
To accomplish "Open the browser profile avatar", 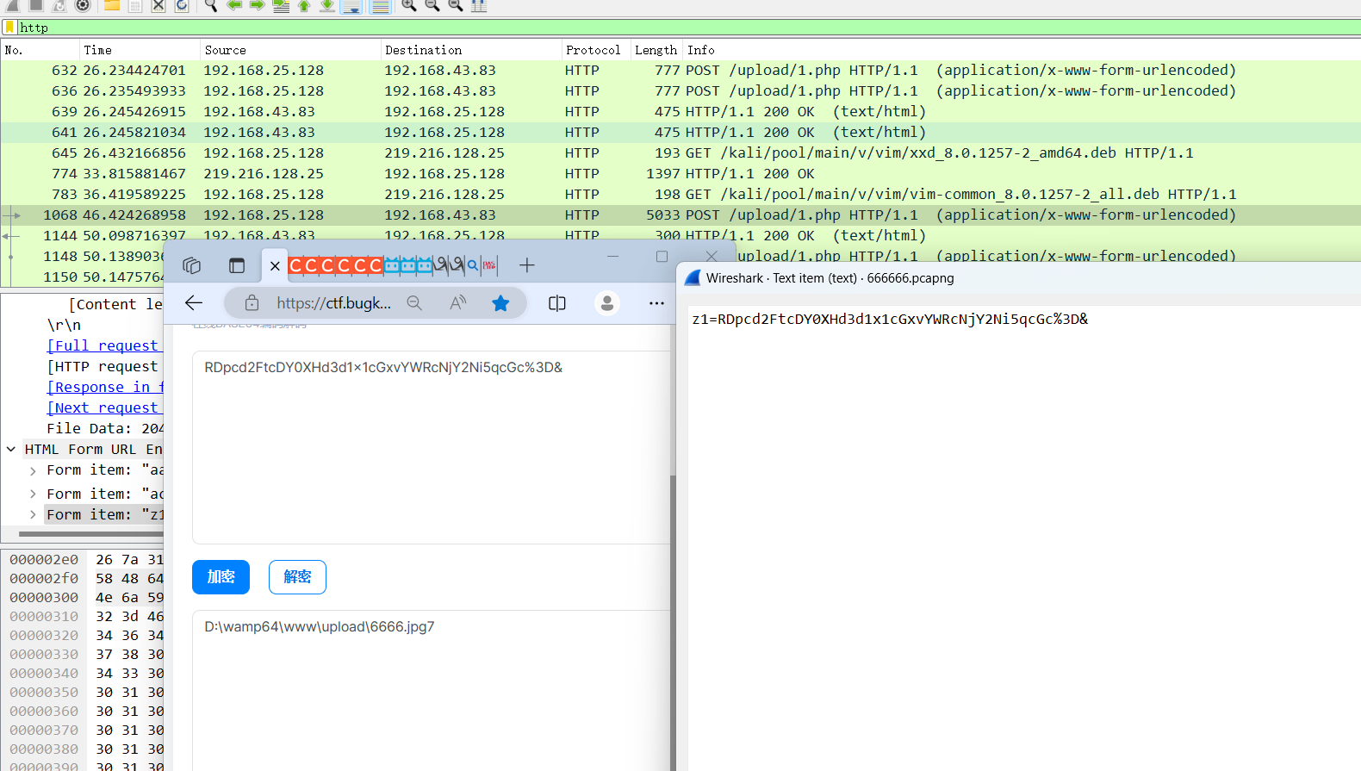I will (x=607, y=302).
